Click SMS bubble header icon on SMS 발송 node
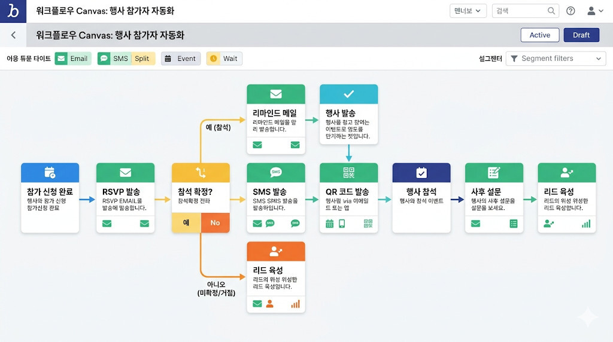Screen dimensions: 613x342 (275, 172)
